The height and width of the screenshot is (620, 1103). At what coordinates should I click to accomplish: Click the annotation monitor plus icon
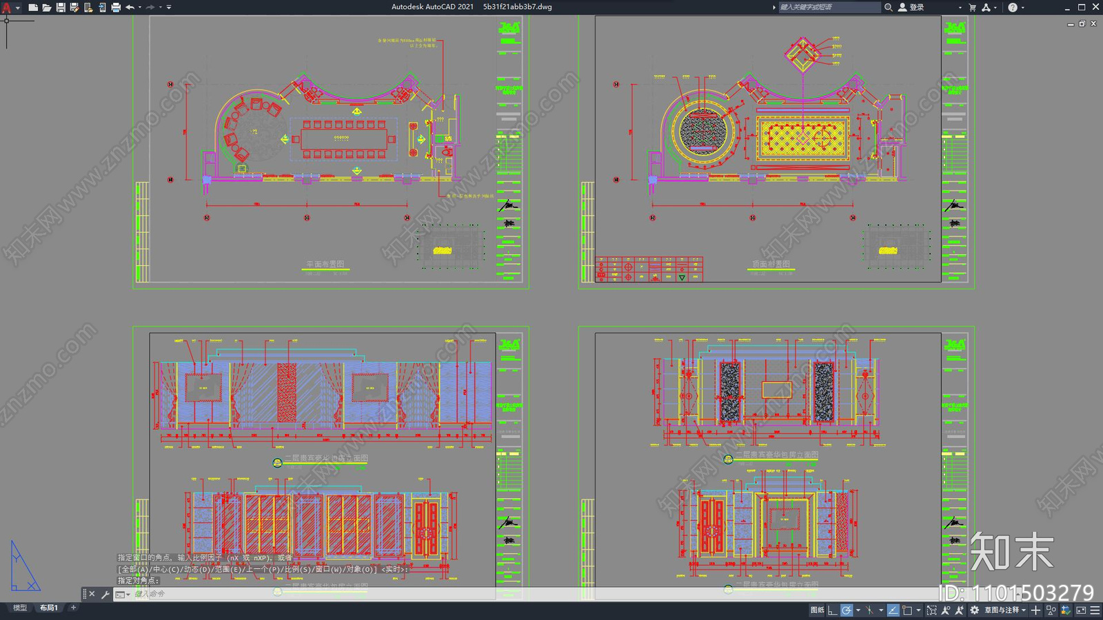tap(1035, 610)
